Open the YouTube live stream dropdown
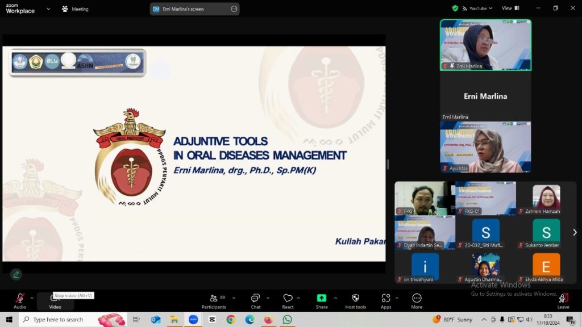This screenshot has height=327, width=582. click(x=477, y=8)
